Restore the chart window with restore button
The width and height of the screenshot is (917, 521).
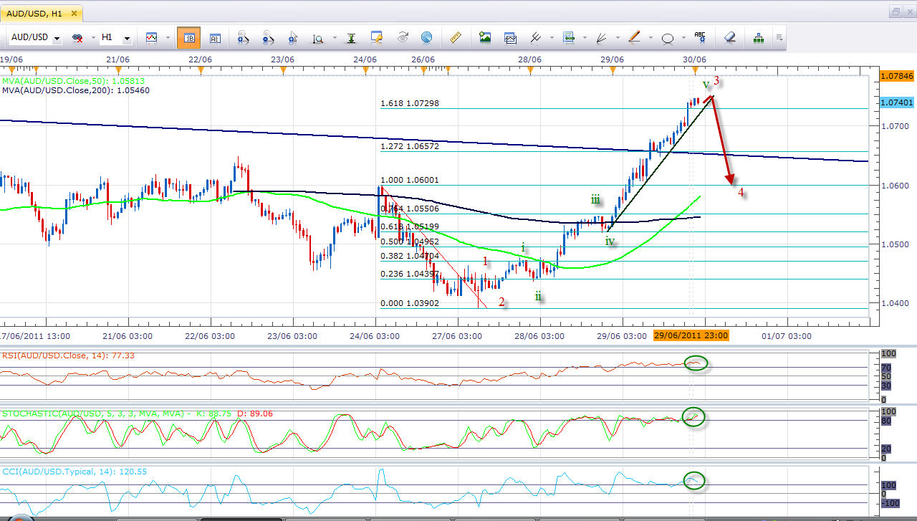tap(896, 11)
